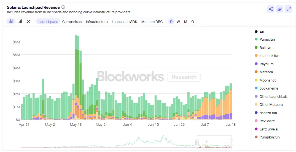
Task: Click the Jul 7 x-axis label
Action: 205,125
